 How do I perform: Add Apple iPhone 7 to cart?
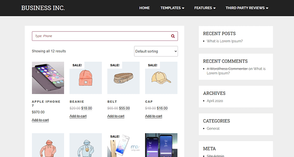[40, 120]
